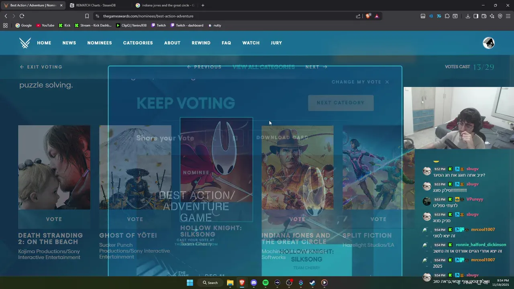This screenshot has width=514, height=289.
Task: Open ABOUT in the site navigation
Action: click(x=172, y=43)
